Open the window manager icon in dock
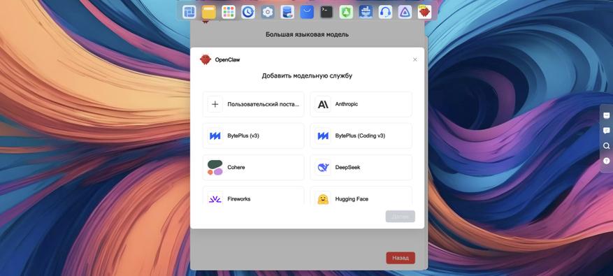The height and width of the screenshot is (276, 613). (189, 12)
